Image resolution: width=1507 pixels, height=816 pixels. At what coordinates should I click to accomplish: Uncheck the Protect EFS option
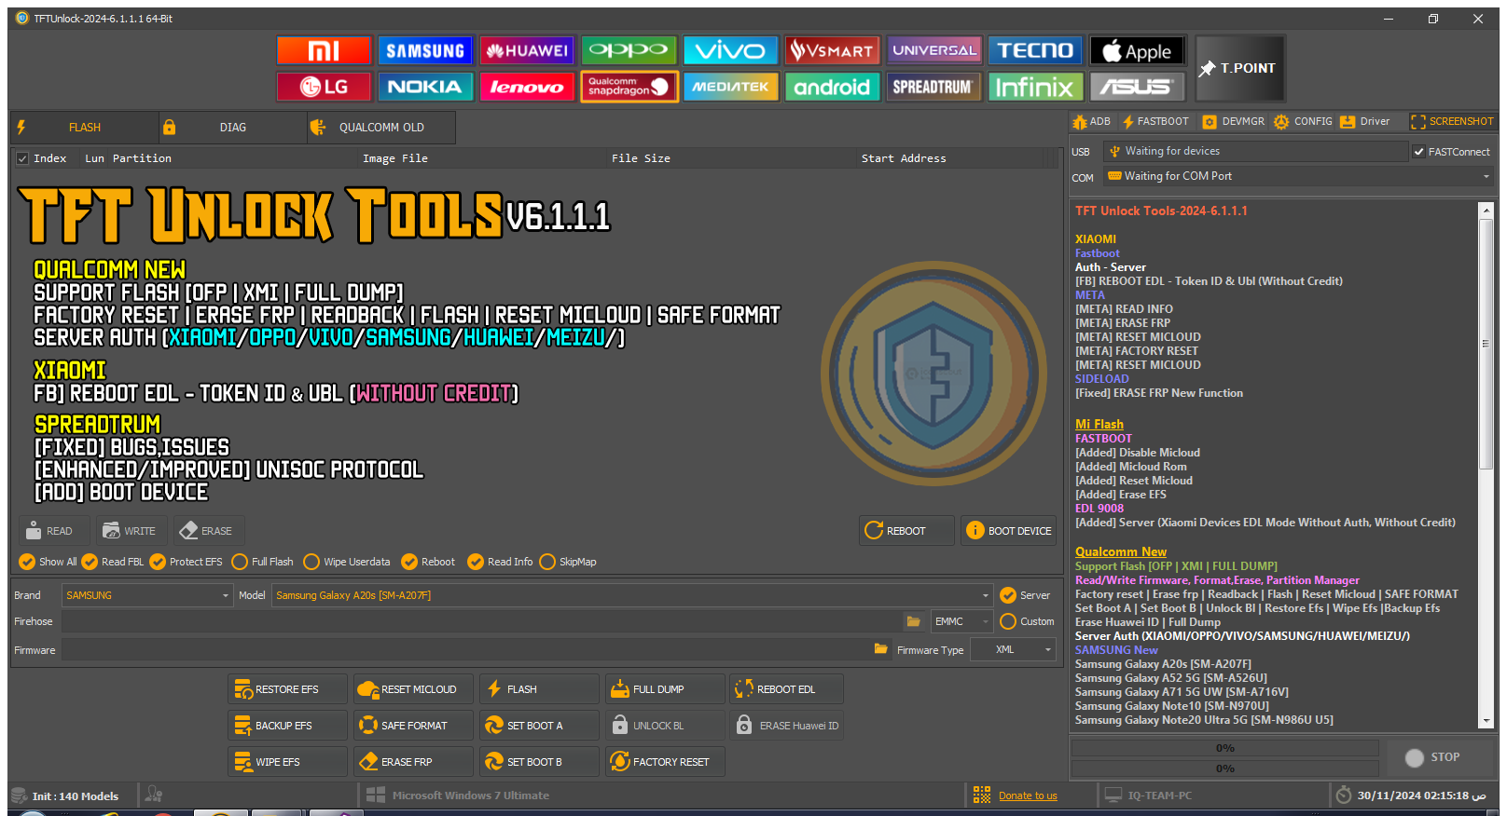[x=159, y=562]
